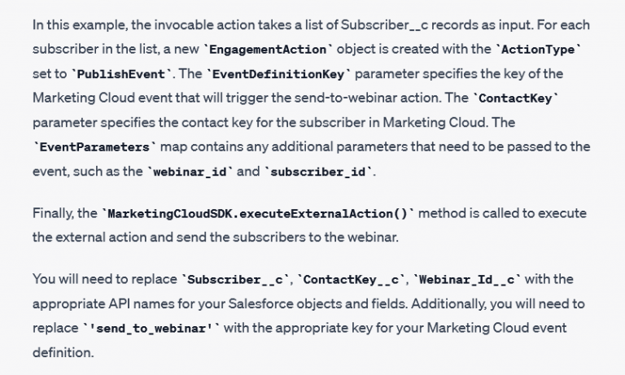Click the `ContactKey__c` field name
625x375 pixels.
pyautogui.click(x=353, y=280)
